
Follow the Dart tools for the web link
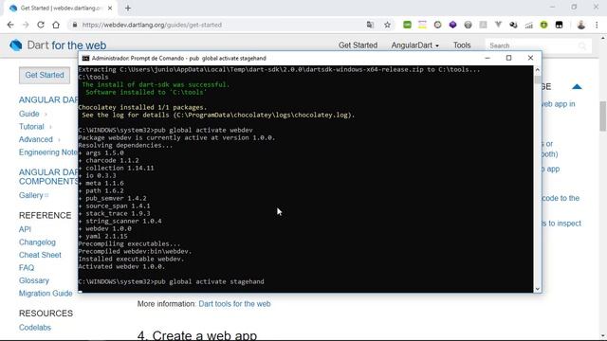tap(234, 304)
